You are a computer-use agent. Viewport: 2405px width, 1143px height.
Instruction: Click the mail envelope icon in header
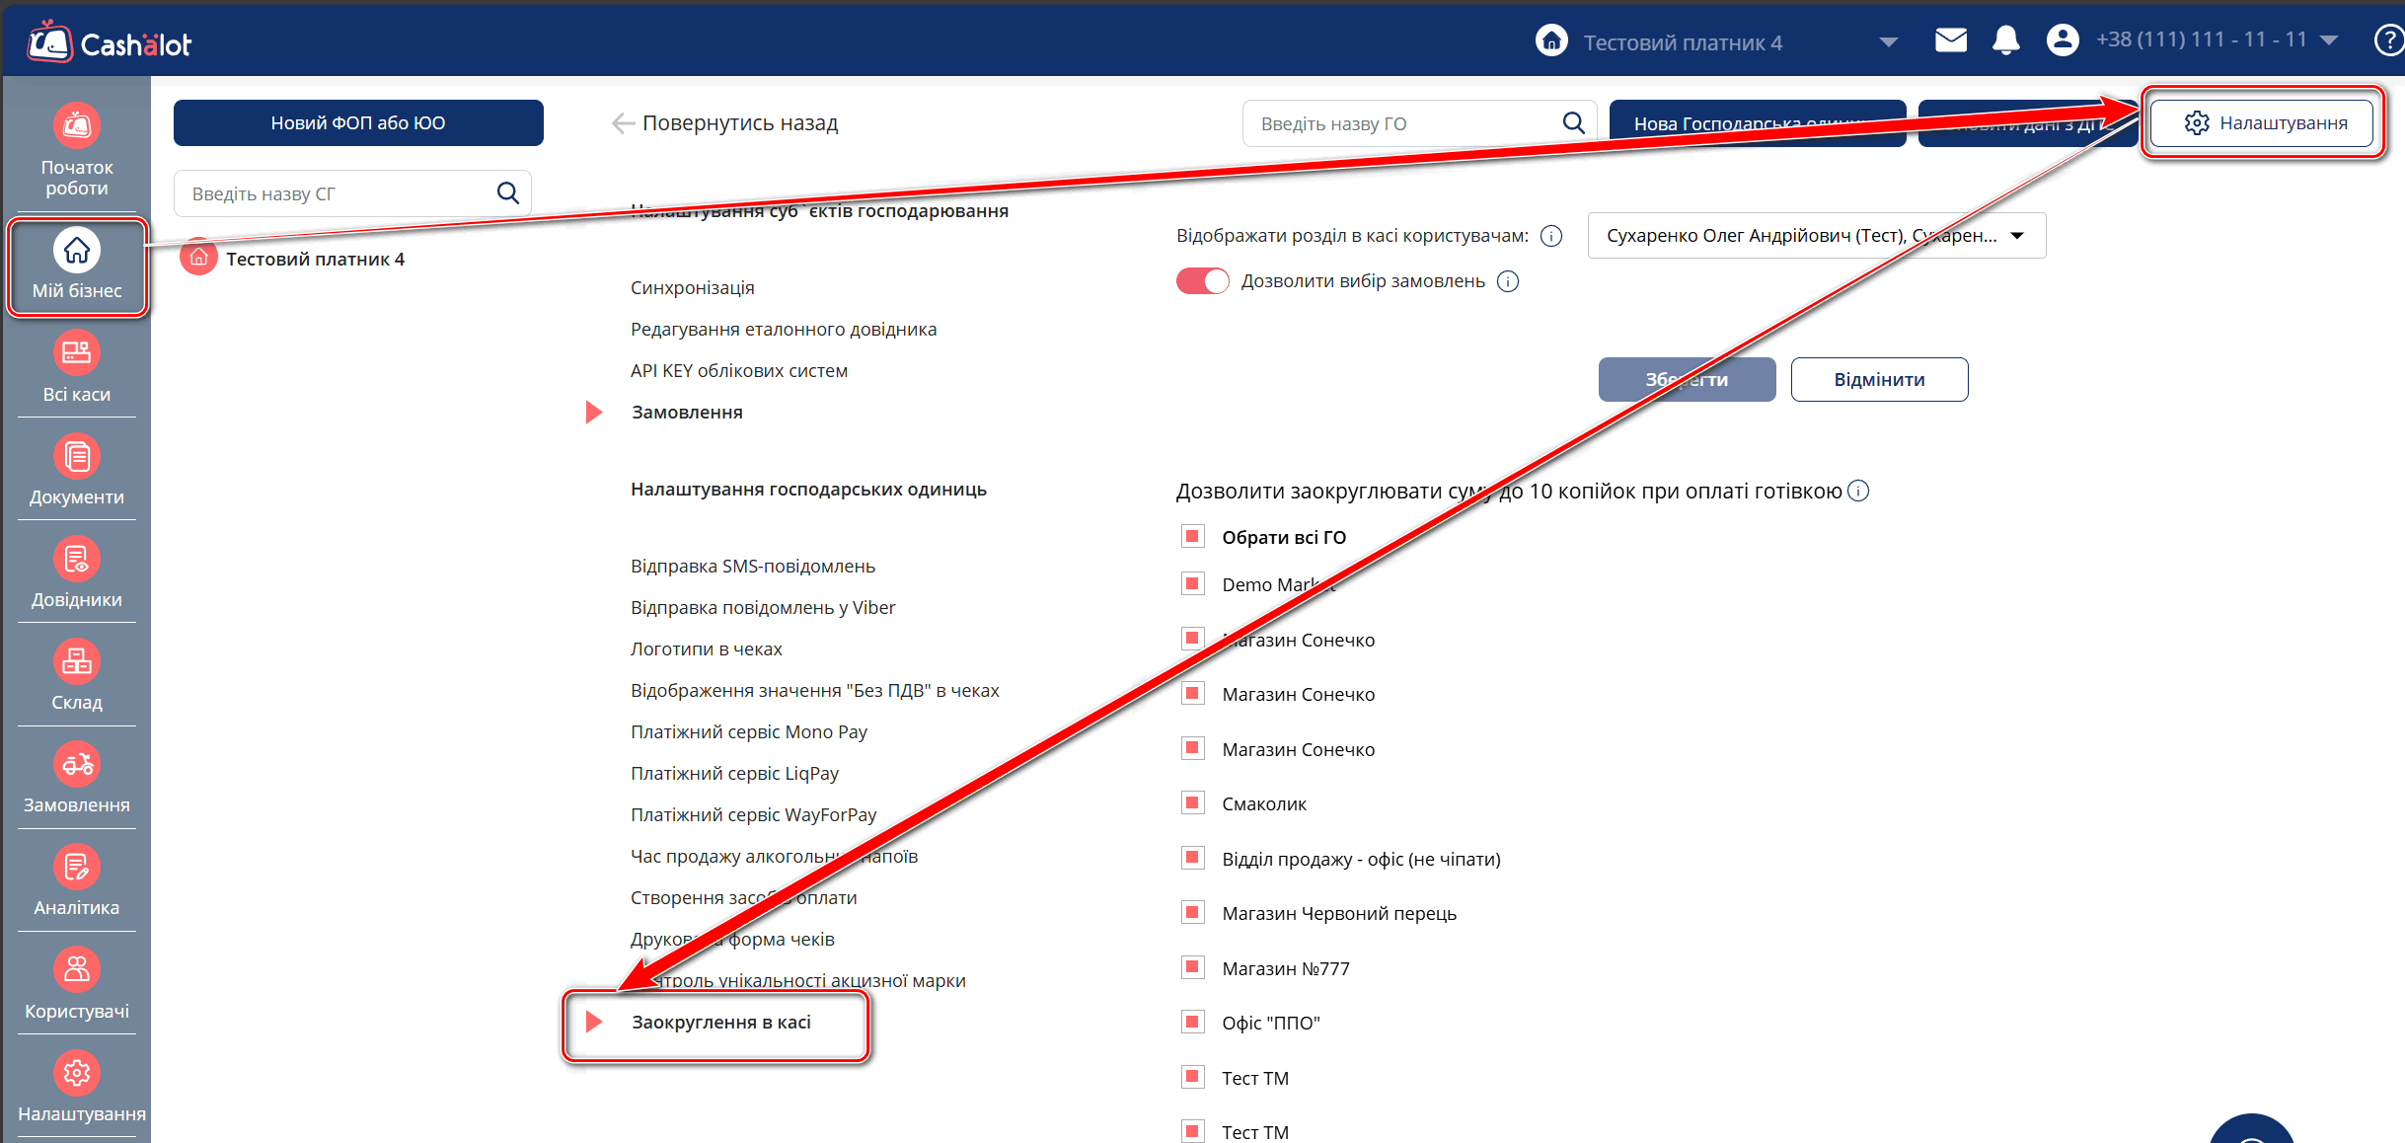coord(1950,40)
